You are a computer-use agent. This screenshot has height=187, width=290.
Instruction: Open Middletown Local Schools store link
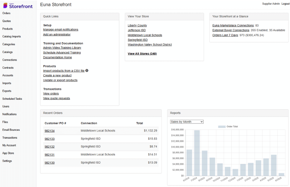(x=145, y=35)
